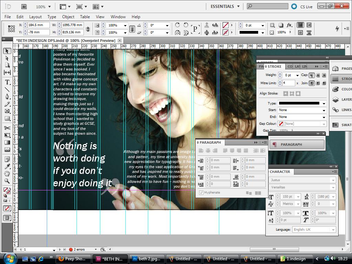Click the 2 errors preflight indicator
This screenshot has width=352, height=264.
[79, 250]
